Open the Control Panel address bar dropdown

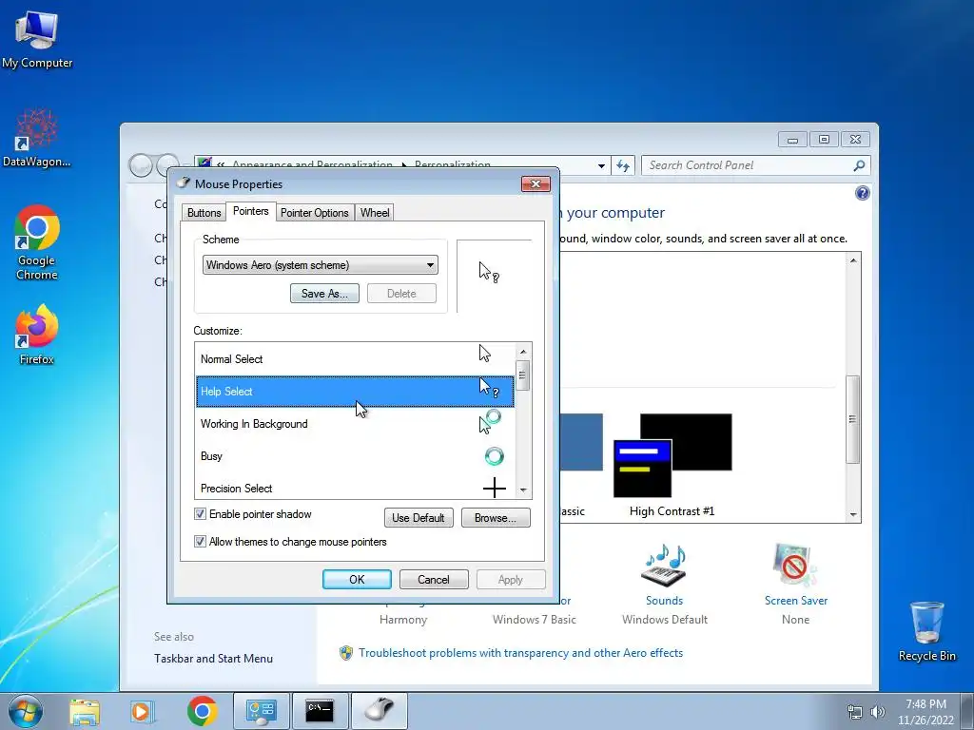601,165
